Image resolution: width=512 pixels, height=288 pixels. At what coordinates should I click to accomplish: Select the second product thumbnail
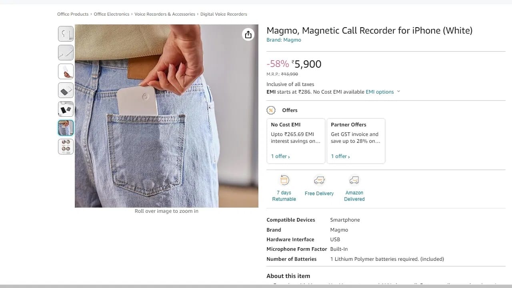[x=66, y=53]
